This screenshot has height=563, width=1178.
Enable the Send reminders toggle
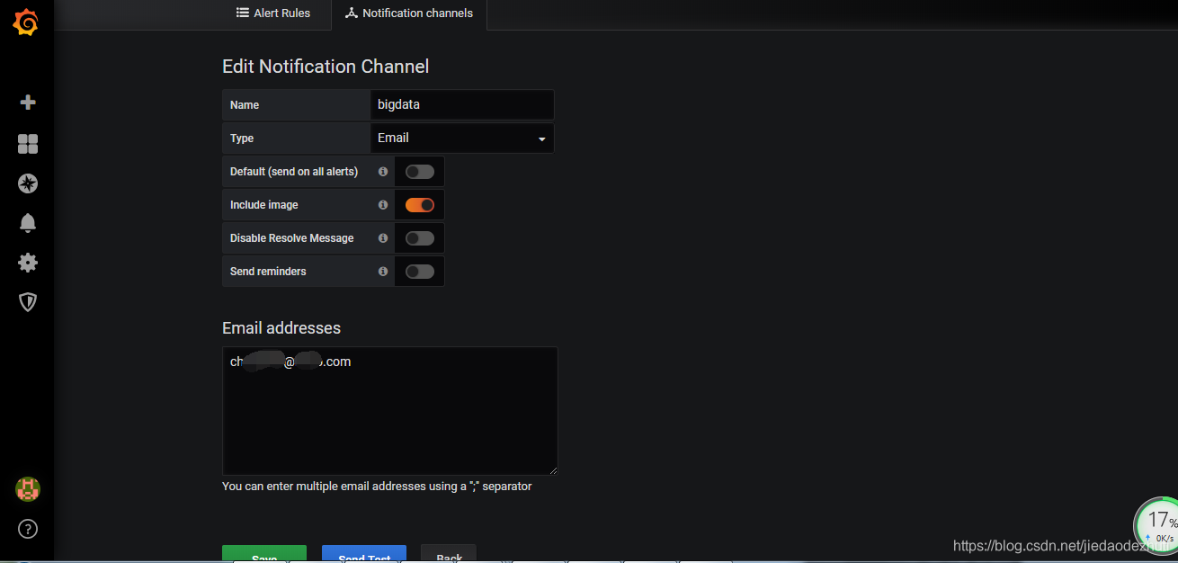[x=420, y=272]
